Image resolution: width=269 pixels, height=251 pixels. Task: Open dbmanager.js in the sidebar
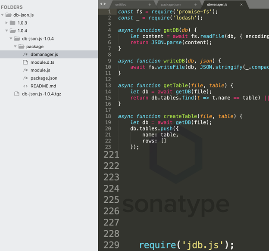[43, 54]
